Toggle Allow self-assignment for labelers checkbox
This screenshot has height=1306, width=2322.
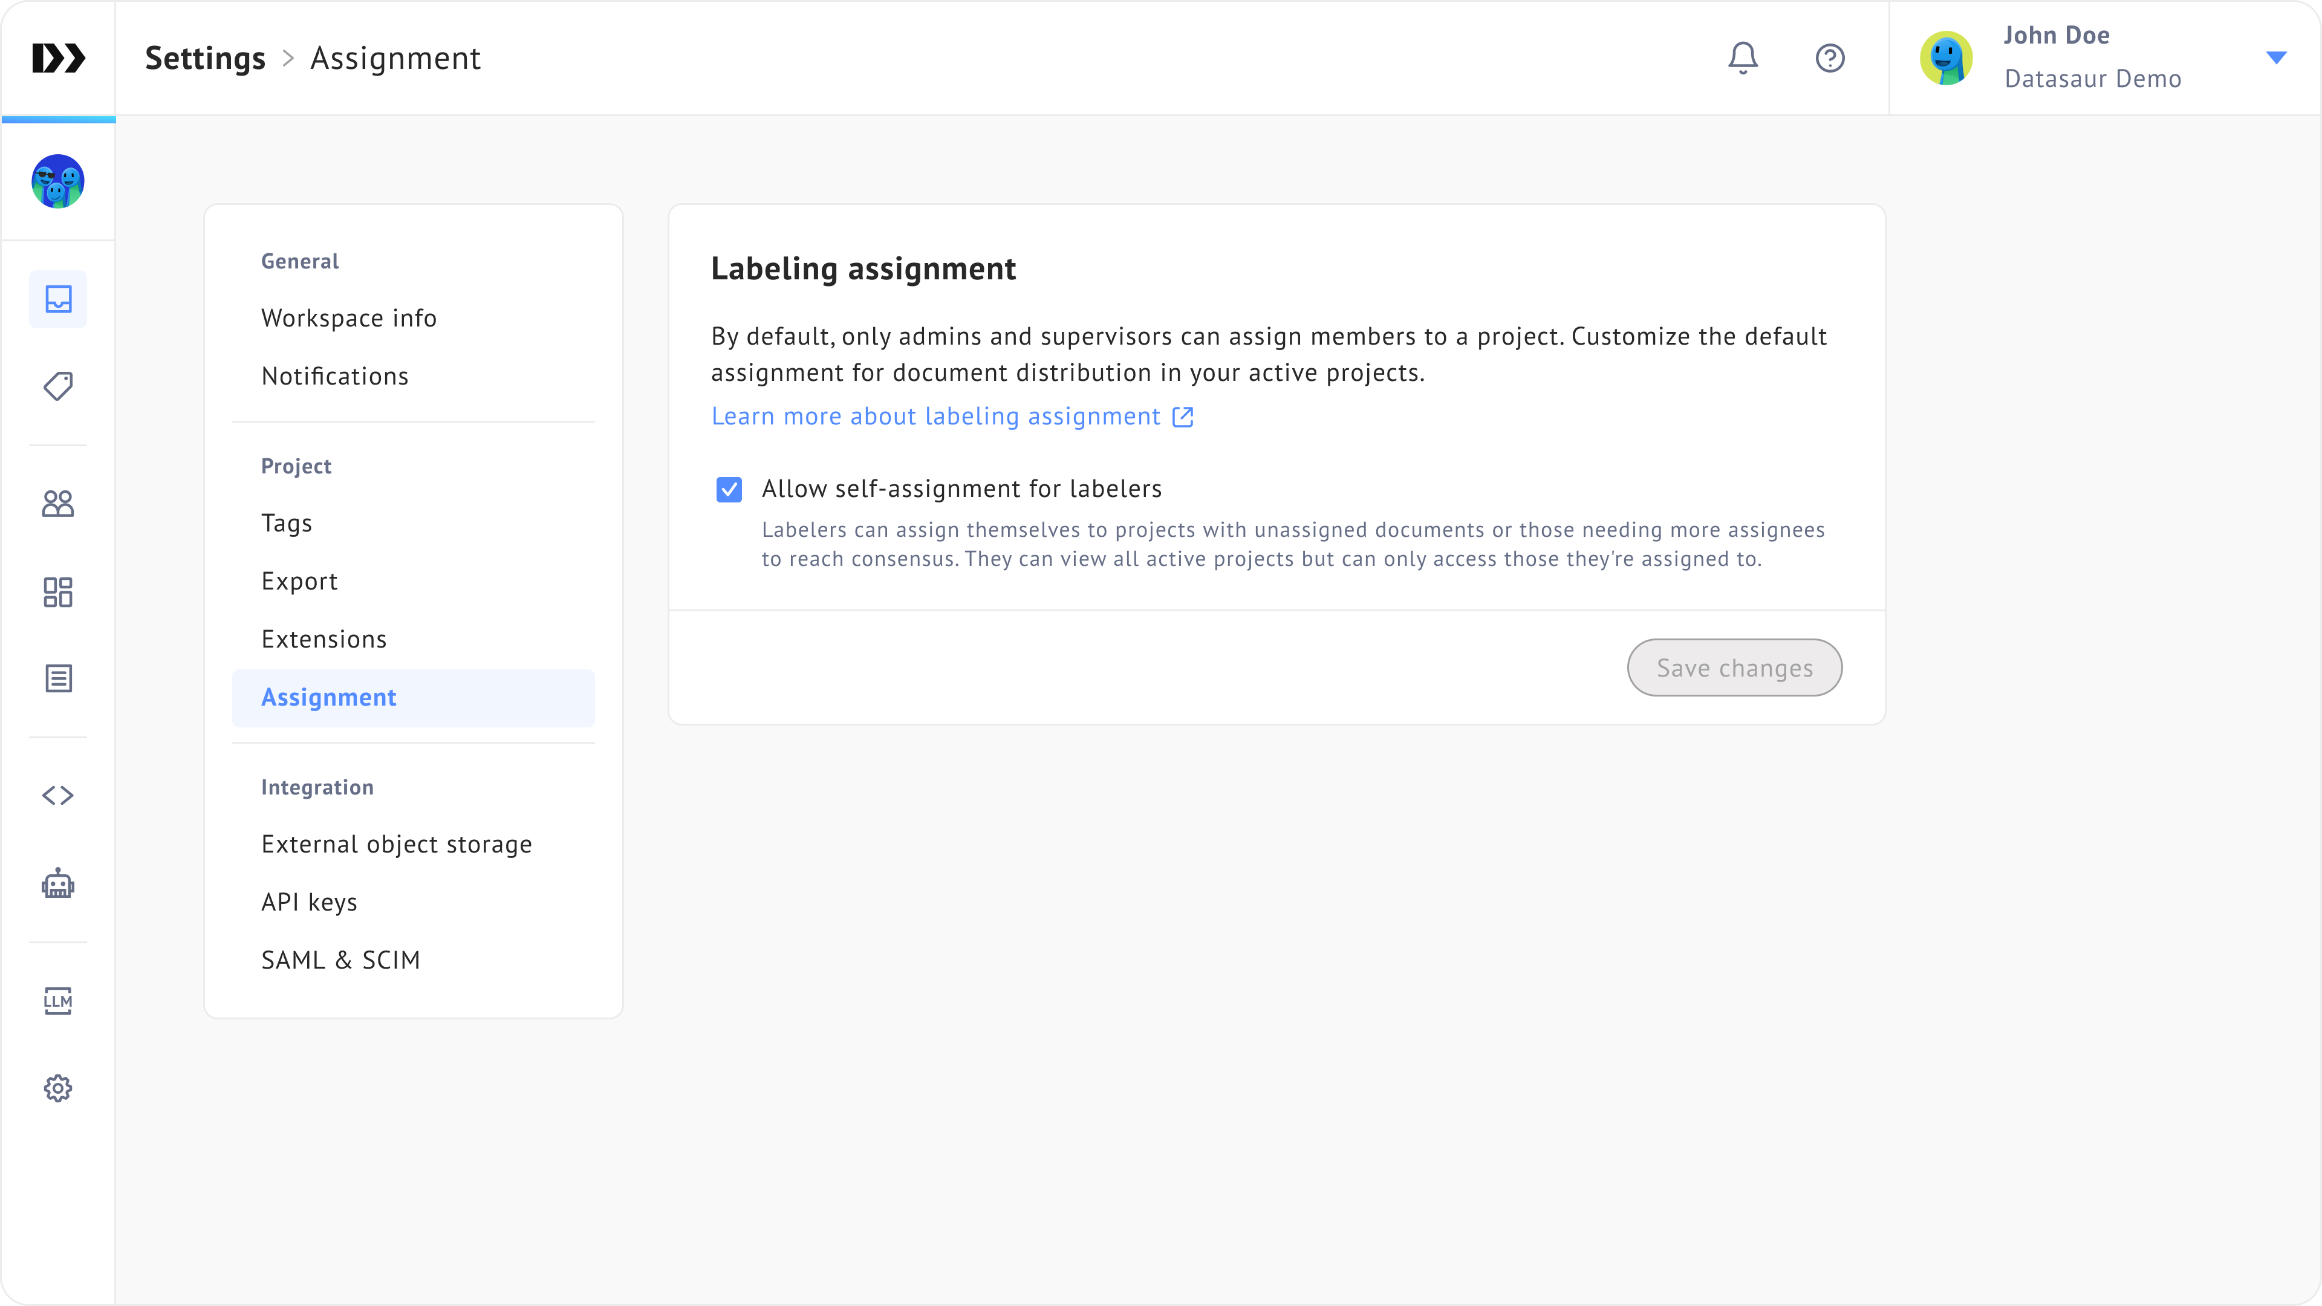tap(728, 489)
